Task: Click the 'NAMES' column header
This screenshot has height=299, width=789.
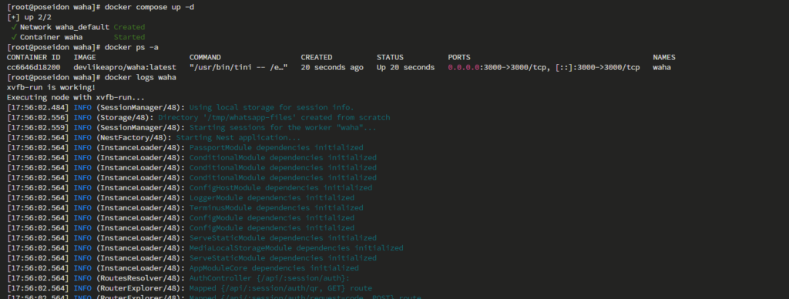Action: pyautogui.click(x=664, y=57)
